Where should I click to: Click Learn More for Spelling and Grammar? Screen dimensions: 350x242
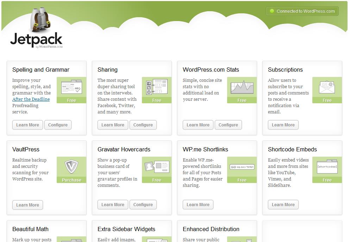pyautogui.click(x=27, y=125)
